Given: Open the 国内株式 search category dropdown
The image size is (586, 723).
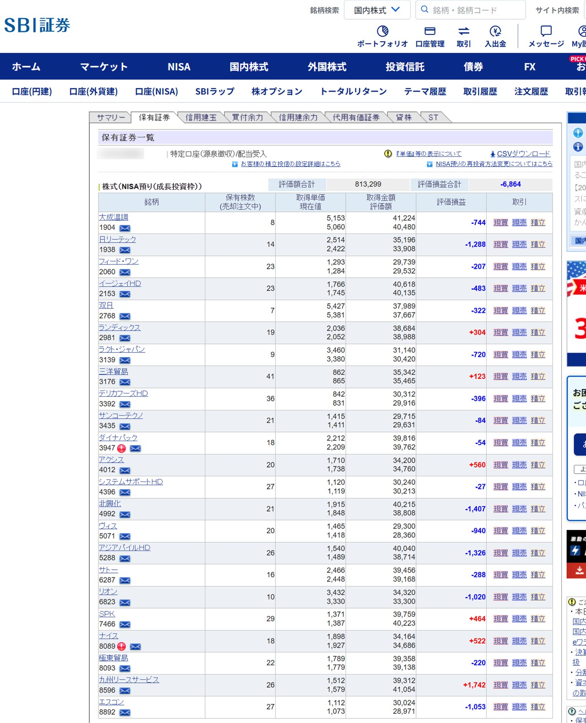Looking at the screenshot, I should tap(377, 10).
